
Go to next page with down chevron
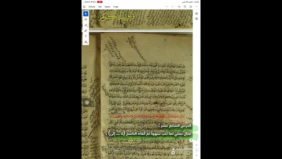point(197,145)
